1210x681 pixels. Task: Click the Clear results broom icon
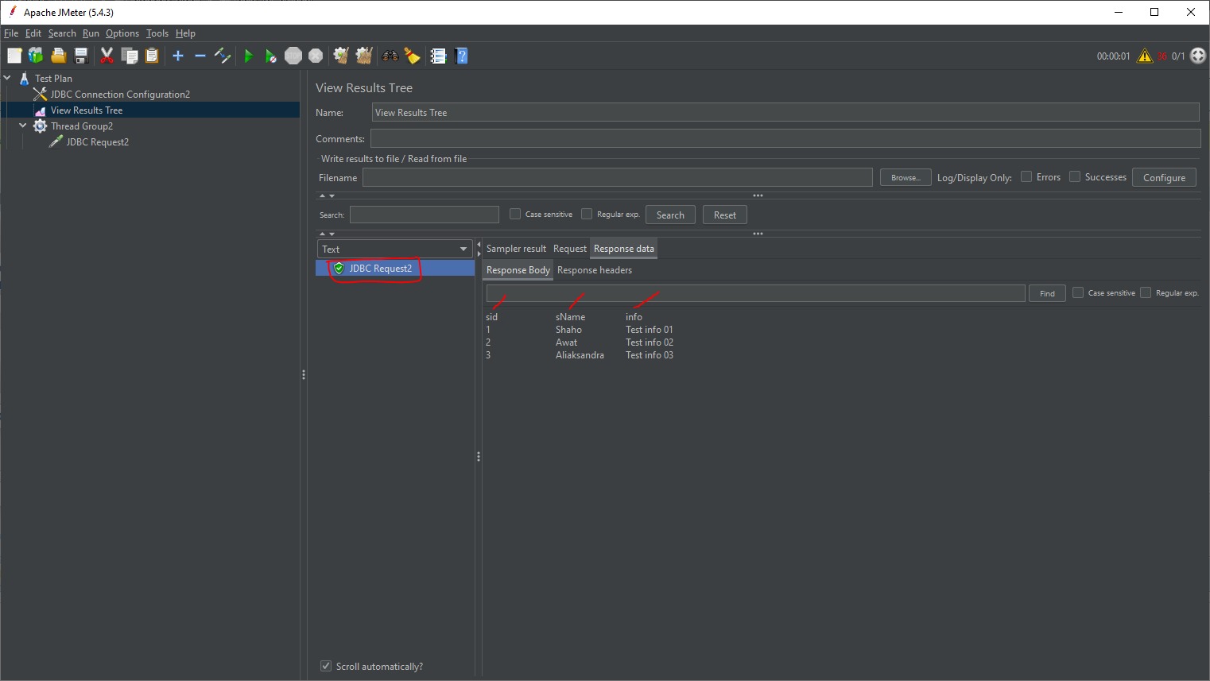(x=341, y=56)
